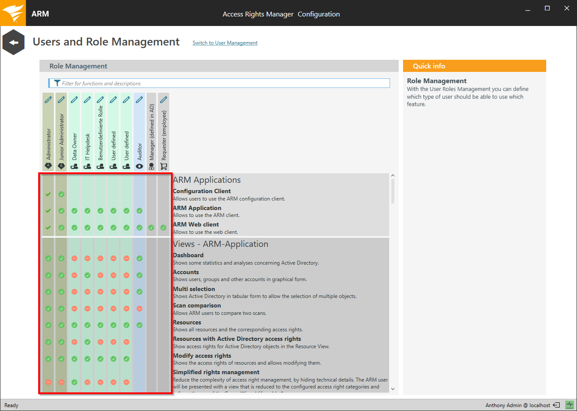The width and height of the screenshot is (577, 411).
Task: Edit the Administrator role via pencil icon
Action: pyautogui.click(x=48, y=100)
